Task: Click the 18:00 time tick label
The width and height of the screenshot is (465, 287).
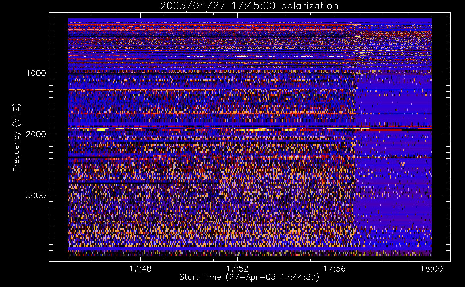Action: click(x=432, y=269)
